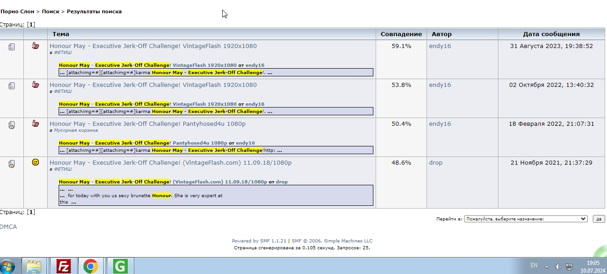Click the topic icon in the 31 Августа 2023 row
607x274 pixels.
pos(12,47)
